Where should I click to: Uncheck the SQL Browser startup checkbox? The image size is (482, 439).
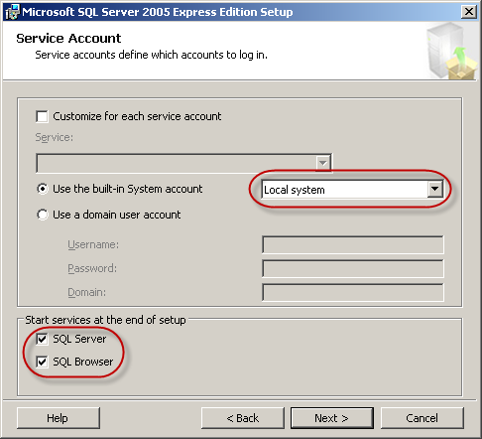(x=42, y=362)
